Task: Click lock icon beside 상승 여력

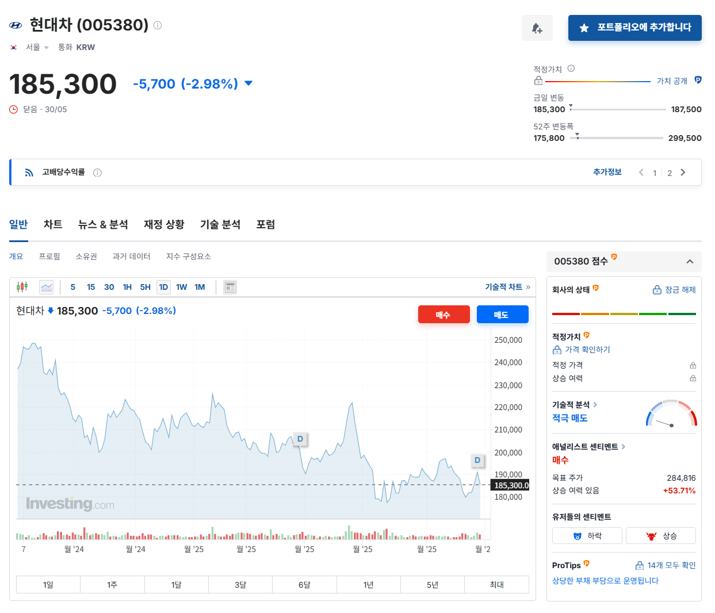Action: (x=693, y=378)
